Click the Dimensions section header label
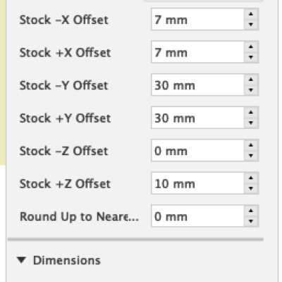Viewport: 282px width, 282px height. [x=67, y=260]
